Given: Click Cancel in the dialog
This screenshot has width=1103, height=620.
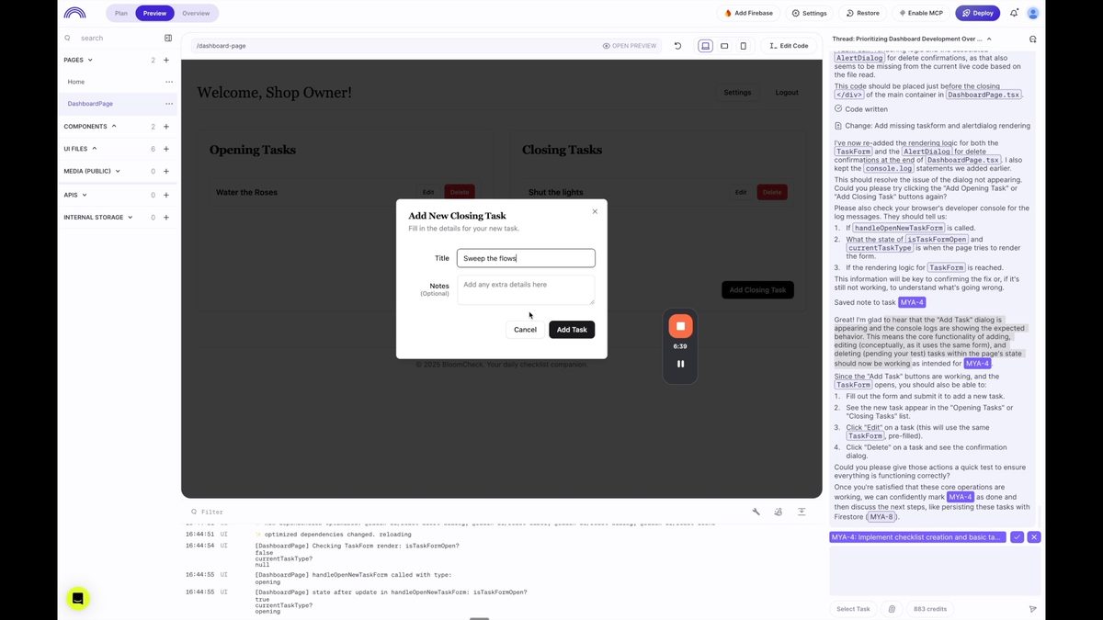Looking at the screenshot, I should (525, 329).
